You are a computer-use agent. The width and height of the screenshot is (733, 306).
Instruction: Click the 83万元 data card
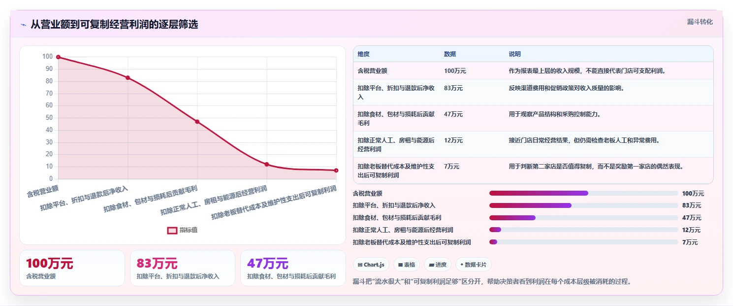pos(182,268)
